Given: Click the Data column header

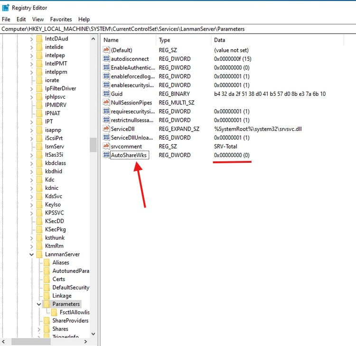Looking at the screenshot, I should pyautogui.click(x=278, y=40).
